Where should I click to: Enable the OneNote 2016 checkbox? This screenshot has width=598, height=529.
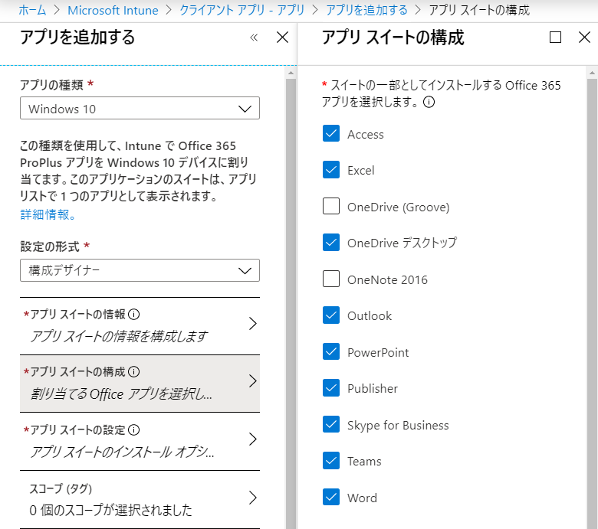coord(331,279)
